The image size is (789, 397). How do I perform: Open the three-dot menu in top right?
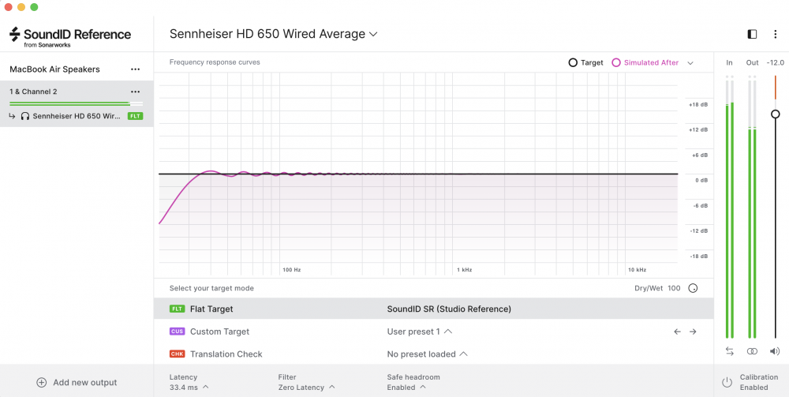click(x=776, y=34)
